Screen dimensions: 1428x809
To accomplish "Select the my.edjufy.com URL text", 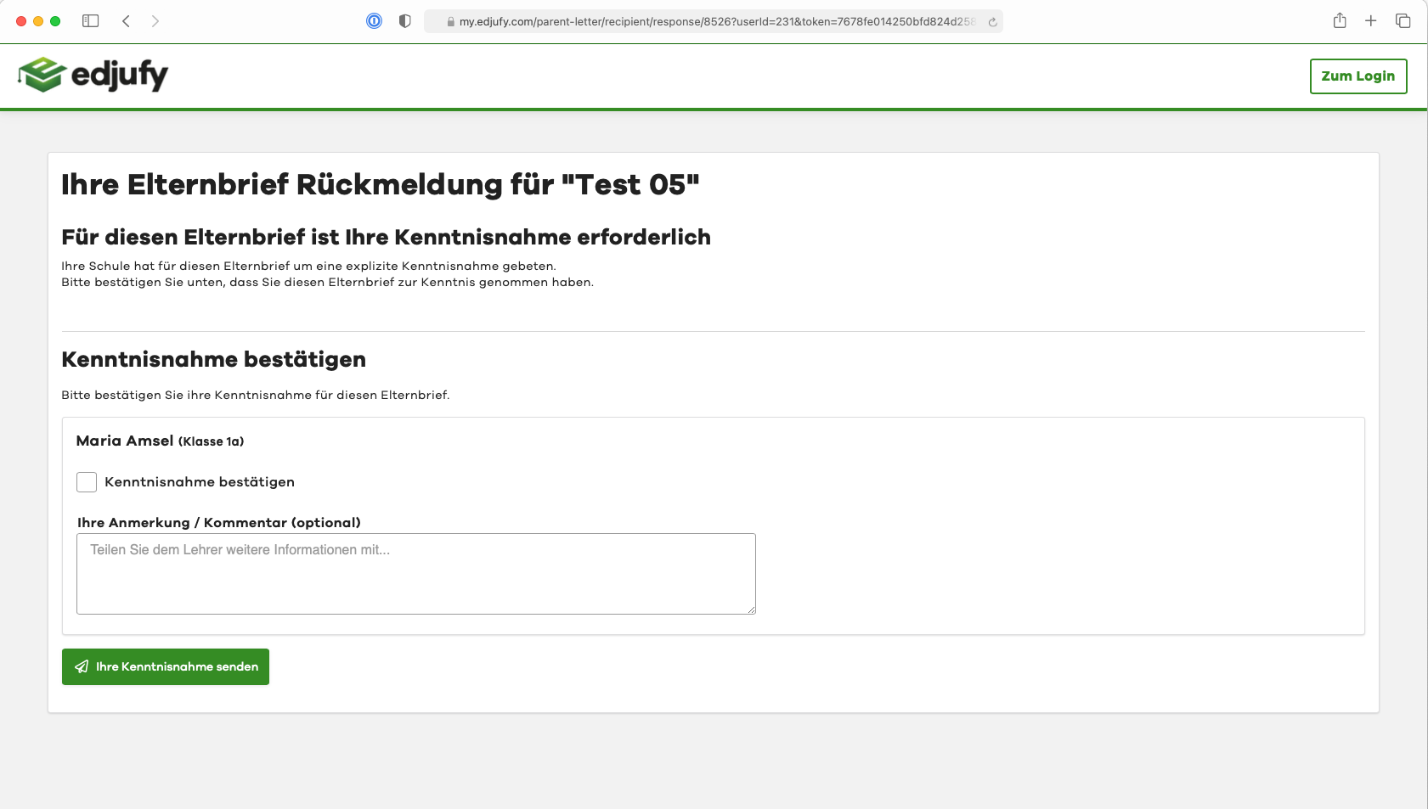I will click(714, 22).
